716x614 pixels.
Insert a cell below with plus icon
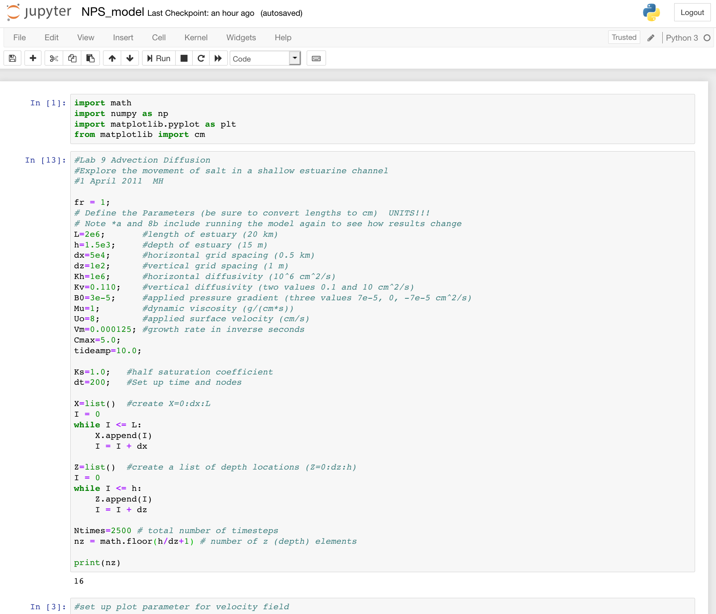33,58
